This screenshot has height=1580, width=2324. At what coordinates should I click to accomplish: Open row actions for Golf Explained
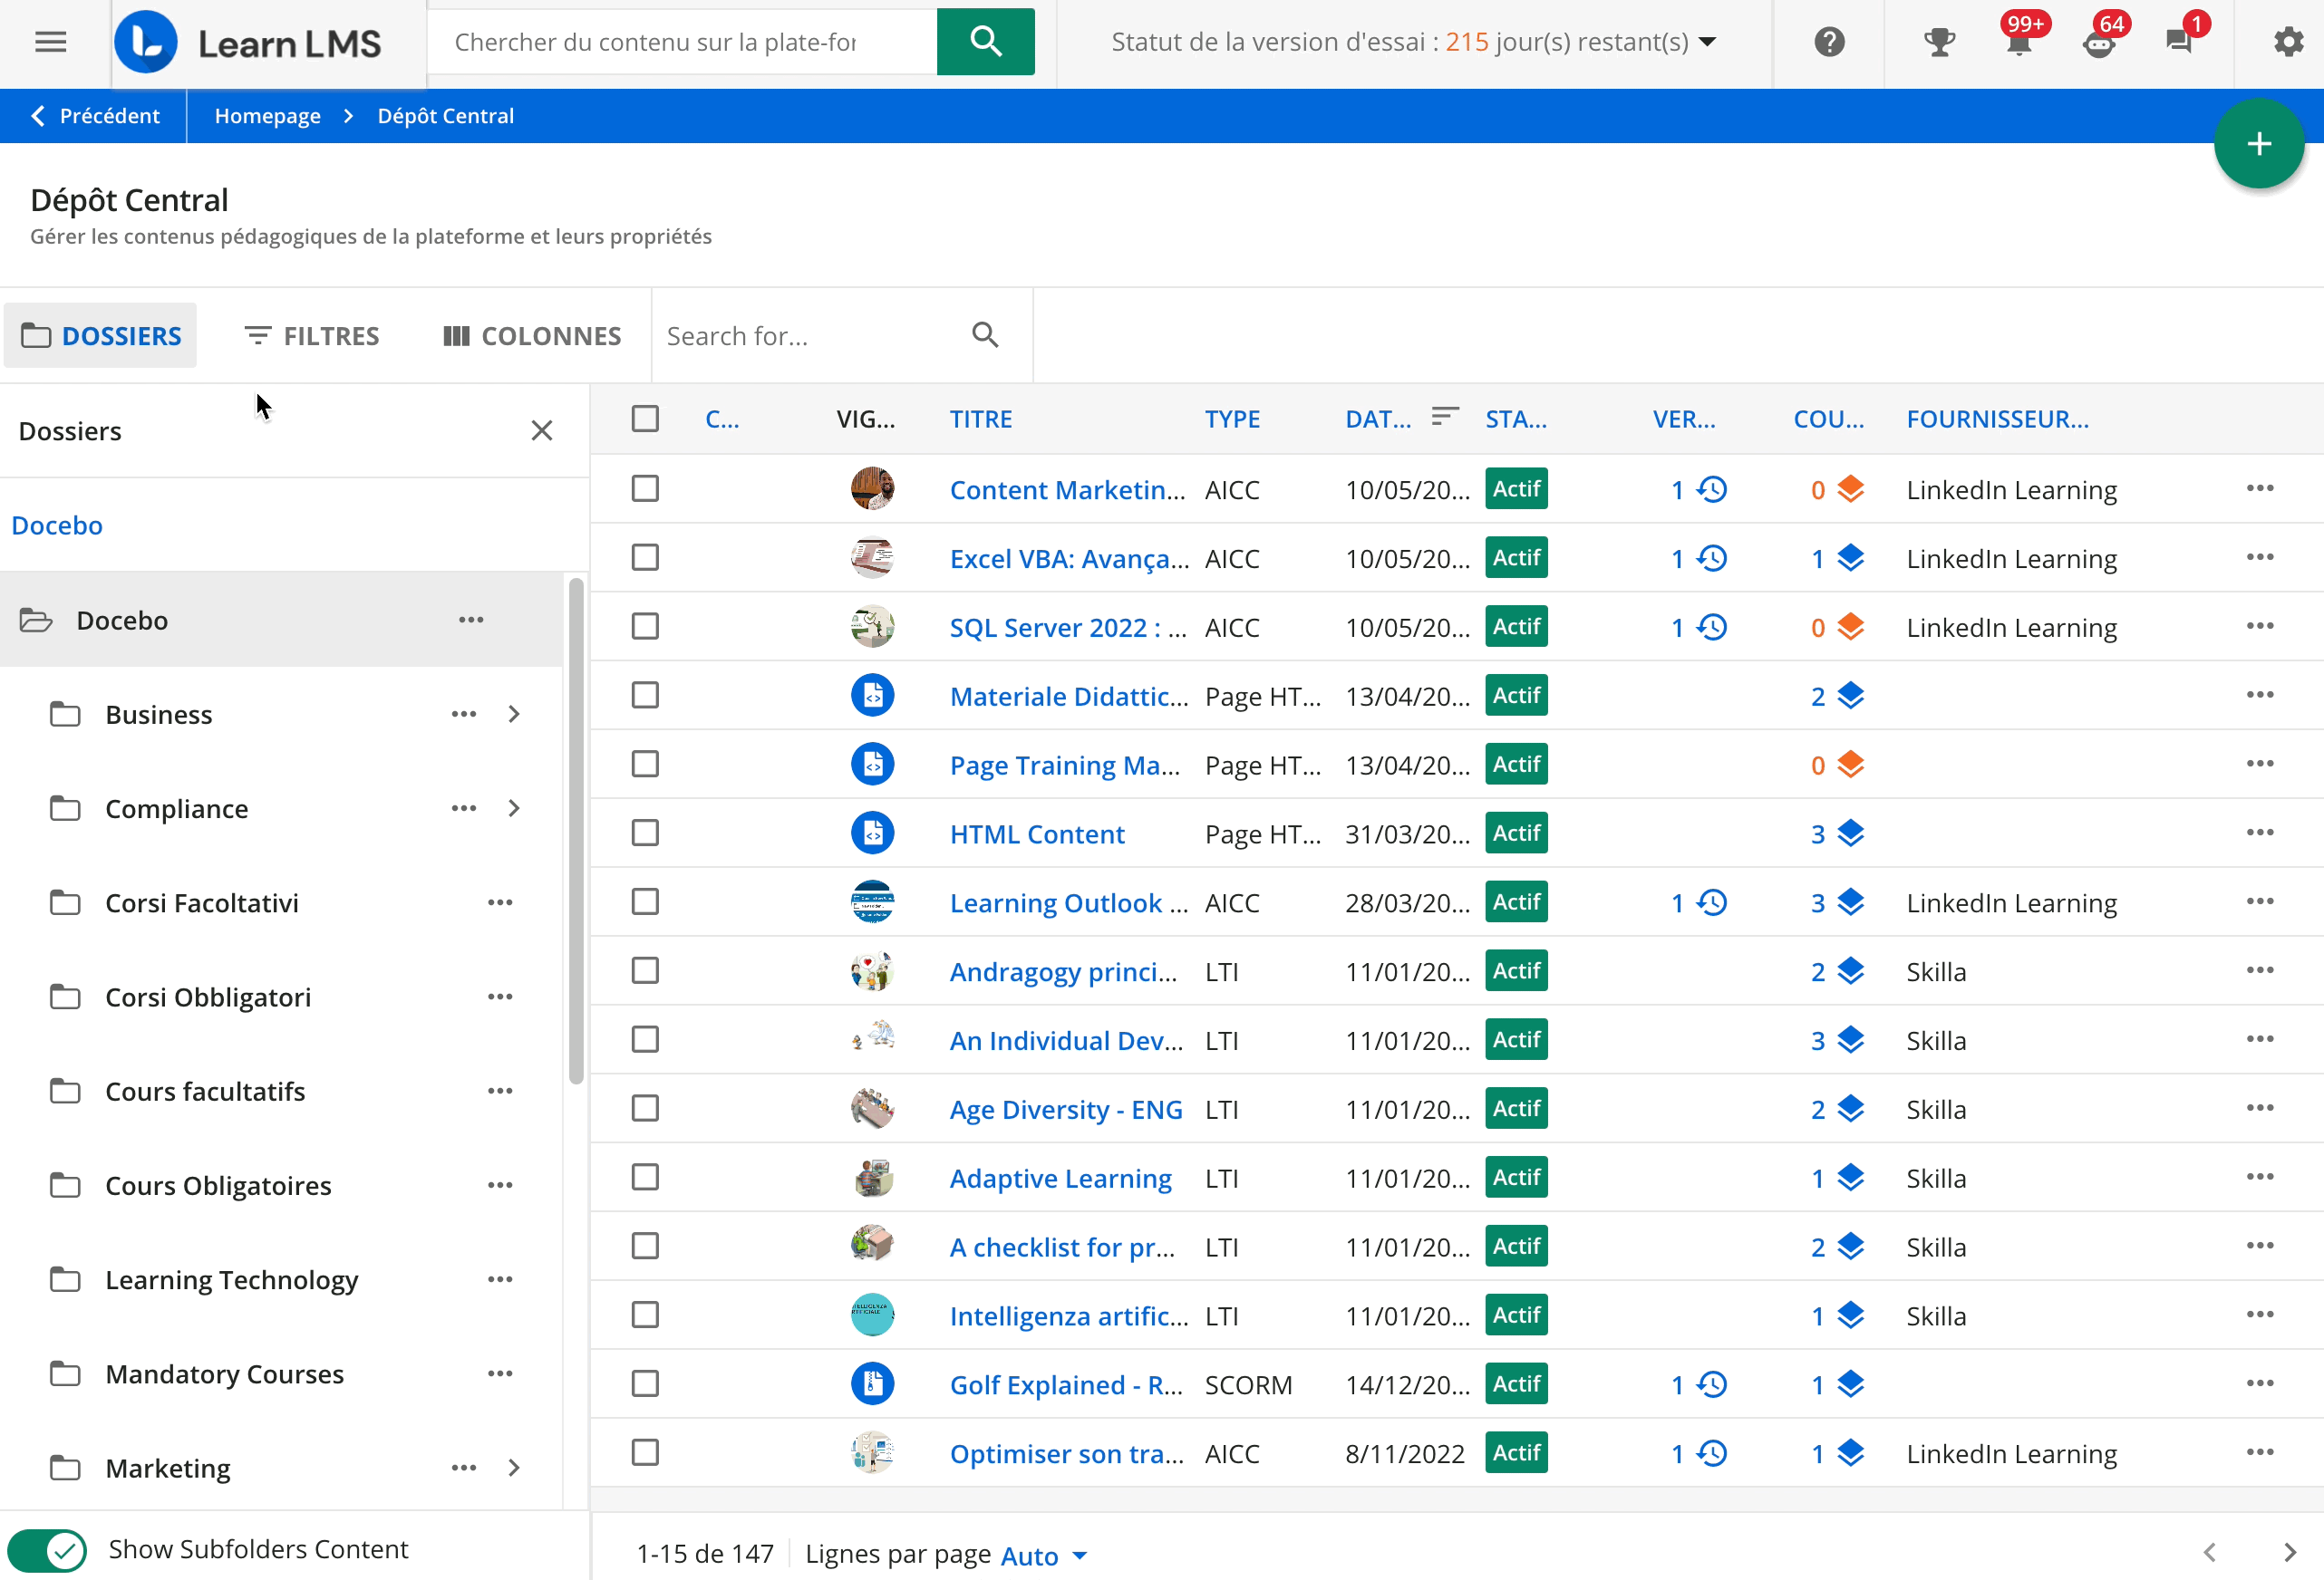point(2259,1384)
